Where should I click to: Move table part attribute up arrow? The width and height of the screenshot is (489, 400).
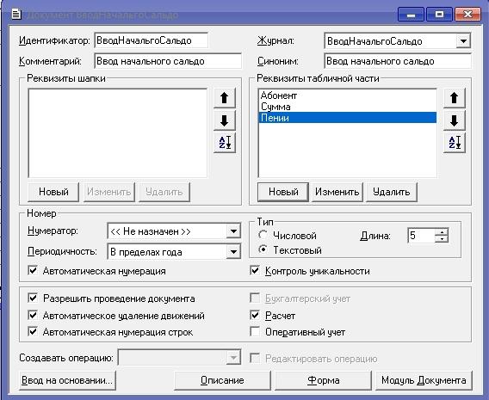(454, 98)
